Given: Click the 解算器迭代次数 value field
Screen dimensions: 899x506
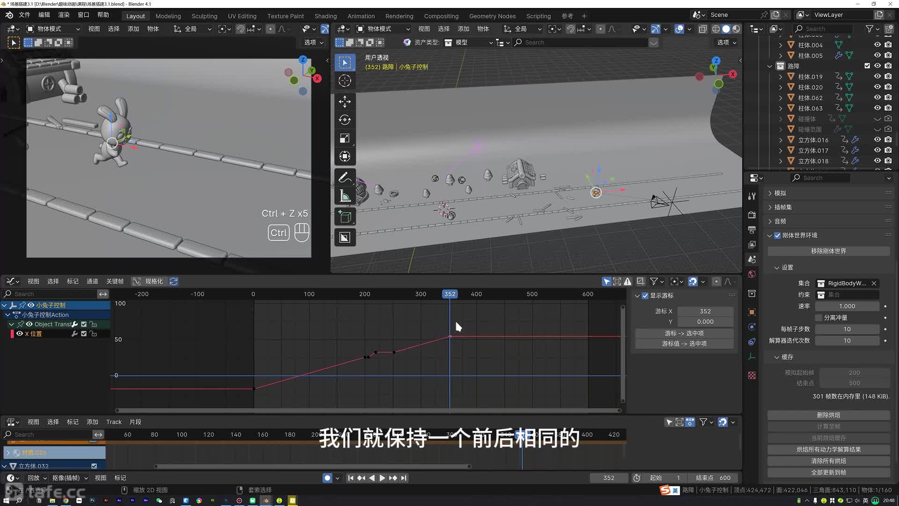Looking at the screenshot, I should [847, 341].
